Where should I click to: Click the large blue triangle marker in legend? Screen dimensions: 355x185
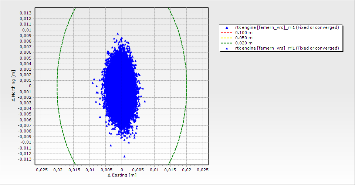point(227,28)
